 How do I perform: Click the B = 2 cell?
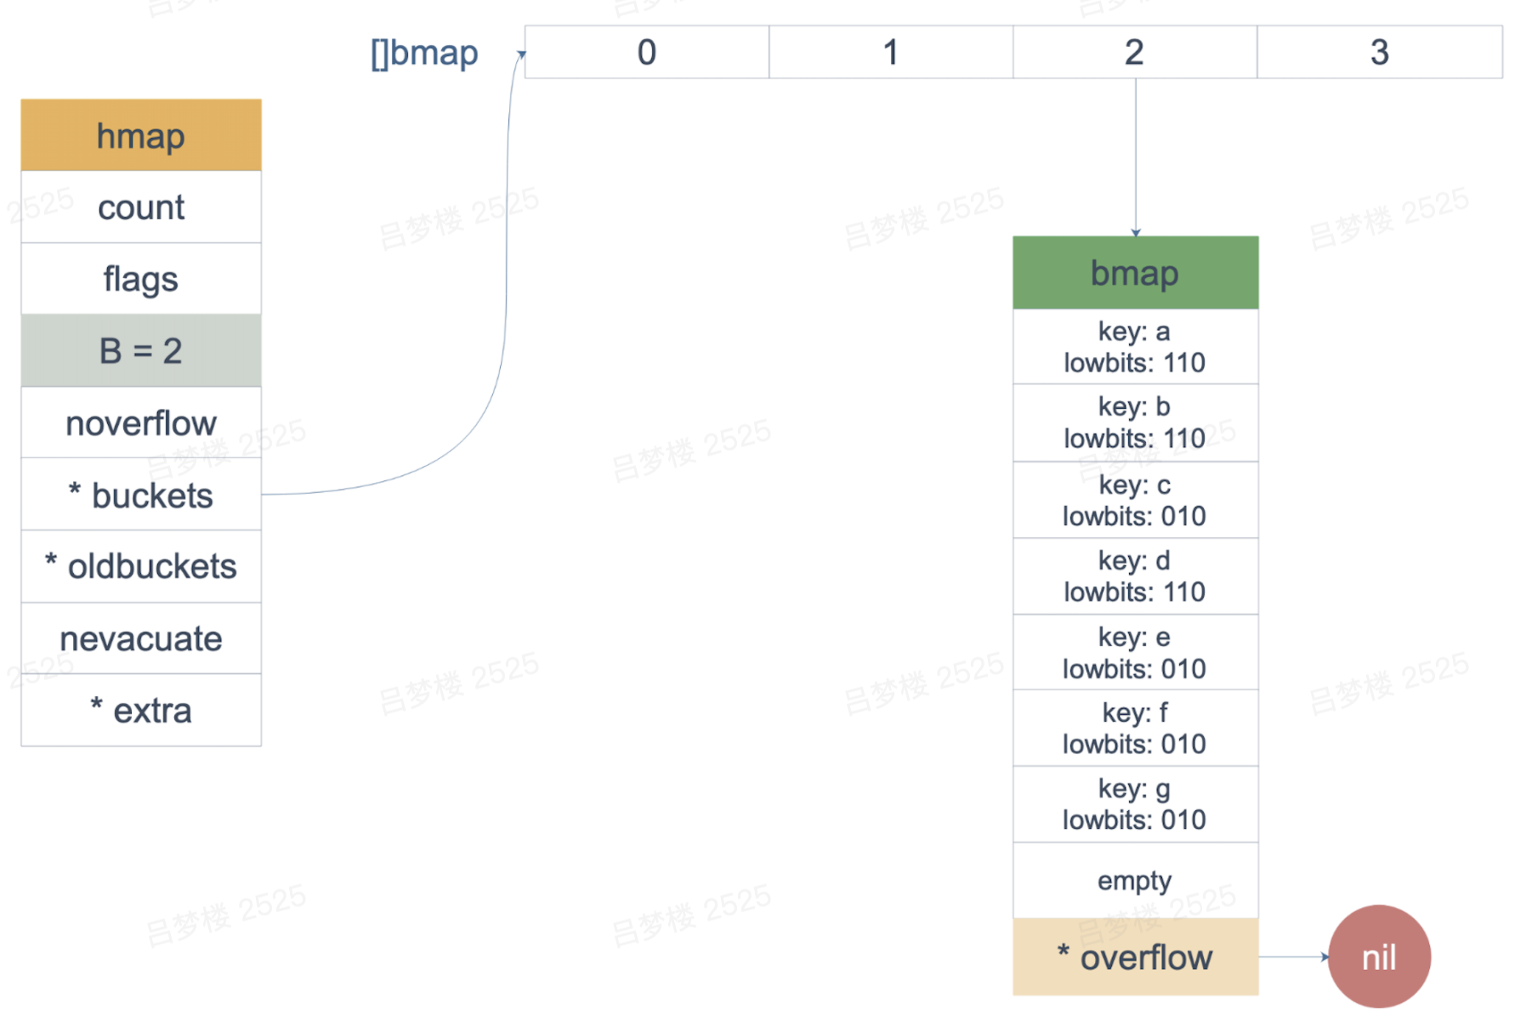pyautogui.click(x=141, y=350)
